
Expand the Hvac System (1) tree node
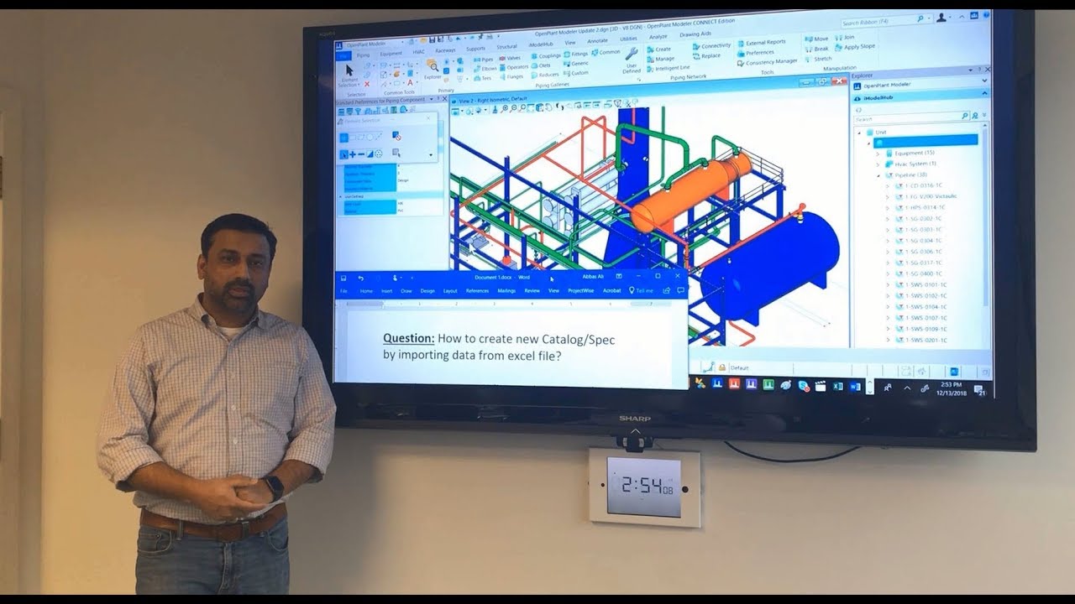878,164
